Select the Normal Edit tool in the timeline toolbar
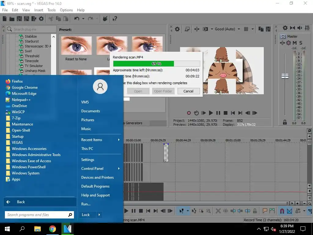The width and height of the screenshot is (313, 235). (x=181, y=211)
